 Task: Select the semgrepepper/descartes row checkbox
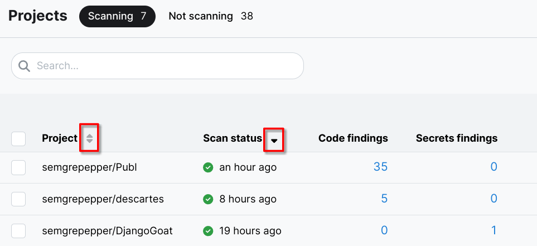18,199
